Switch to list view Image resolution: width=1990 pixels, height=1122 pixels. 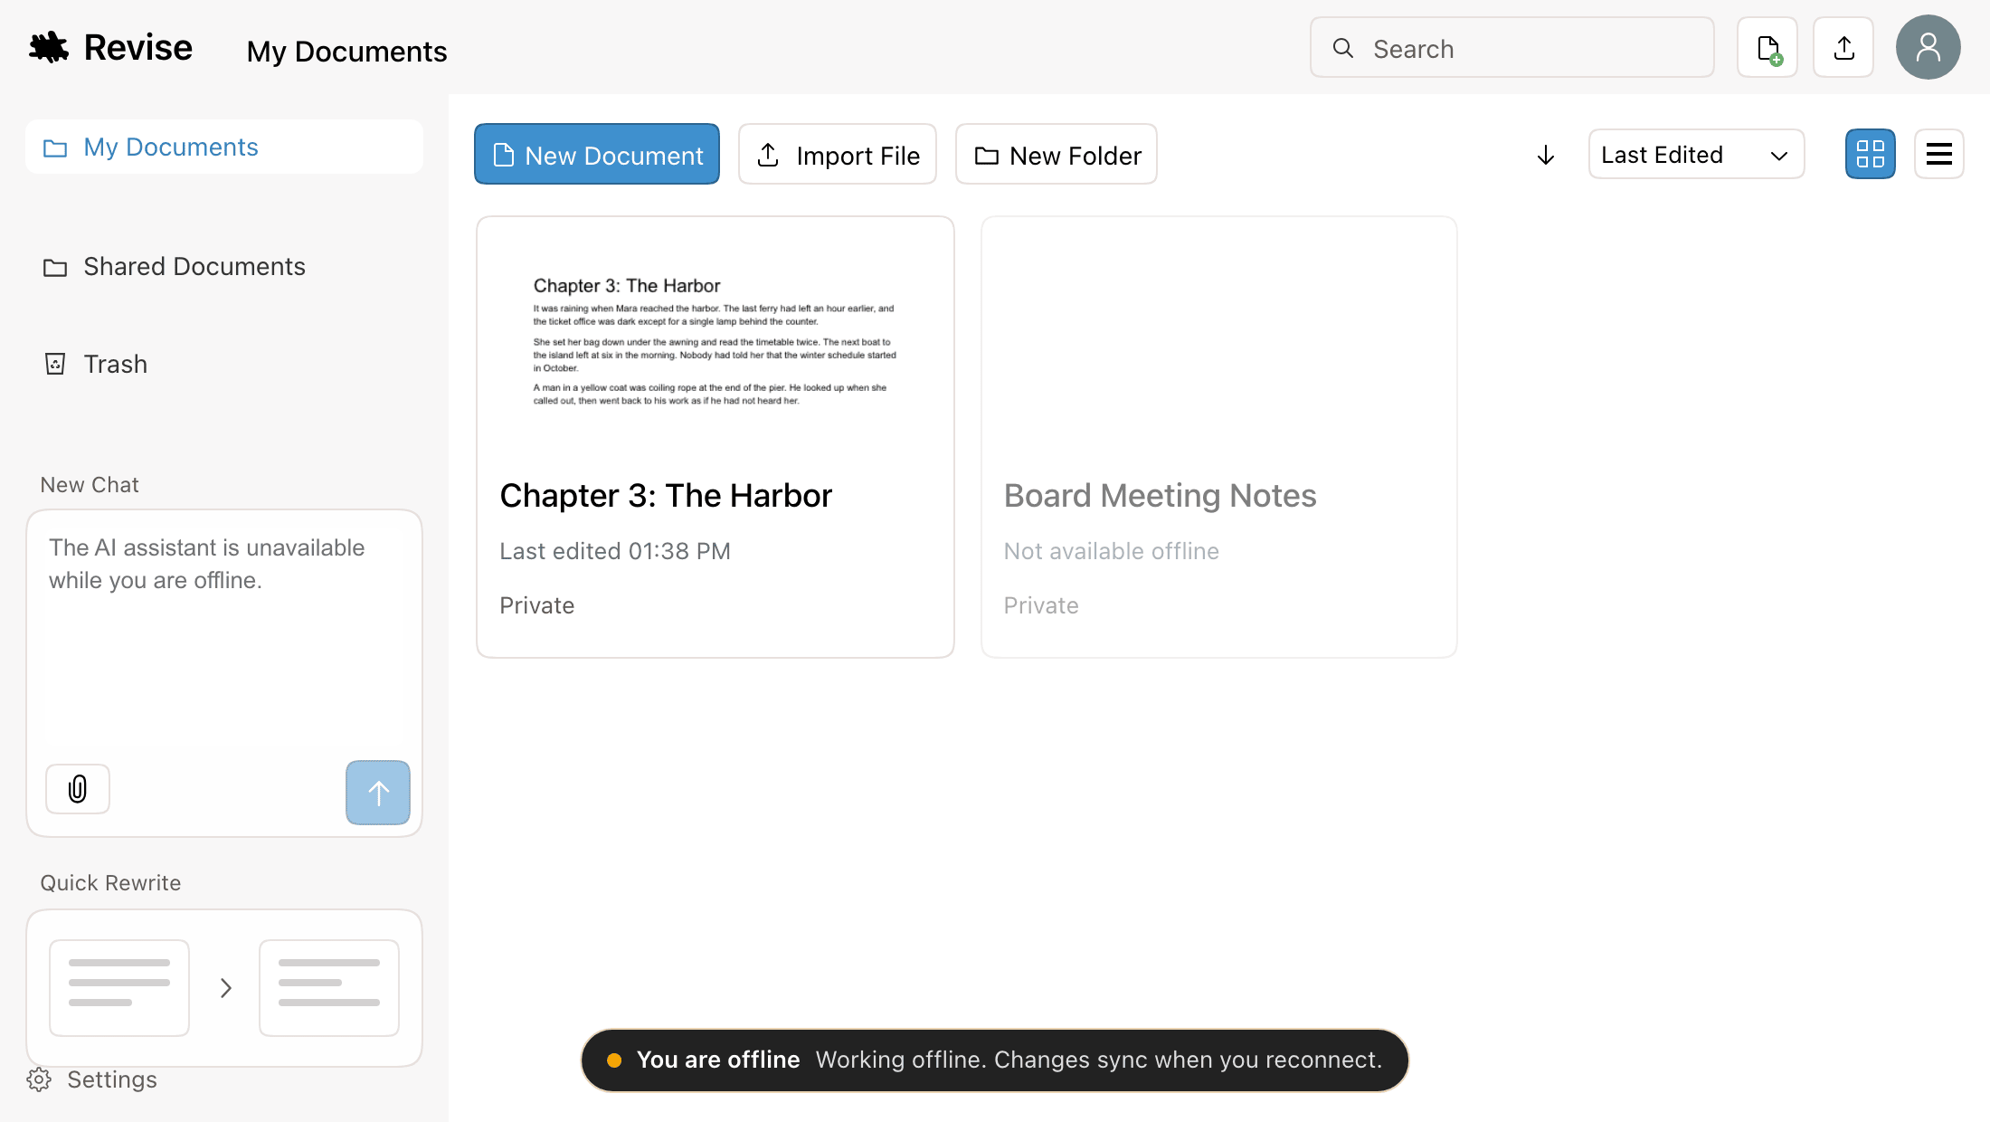[x=1939, y=154]
